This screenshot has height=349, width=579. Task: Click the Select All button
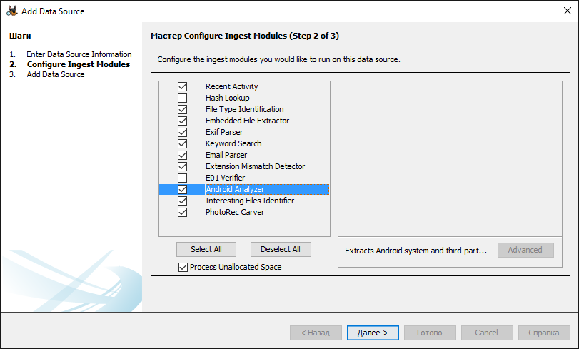pos(206,249)
